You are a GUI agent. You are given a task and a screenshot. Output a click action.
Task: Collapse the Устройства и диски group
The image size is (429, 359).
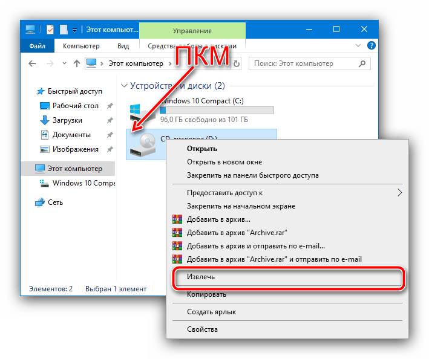tap(124, 86)
